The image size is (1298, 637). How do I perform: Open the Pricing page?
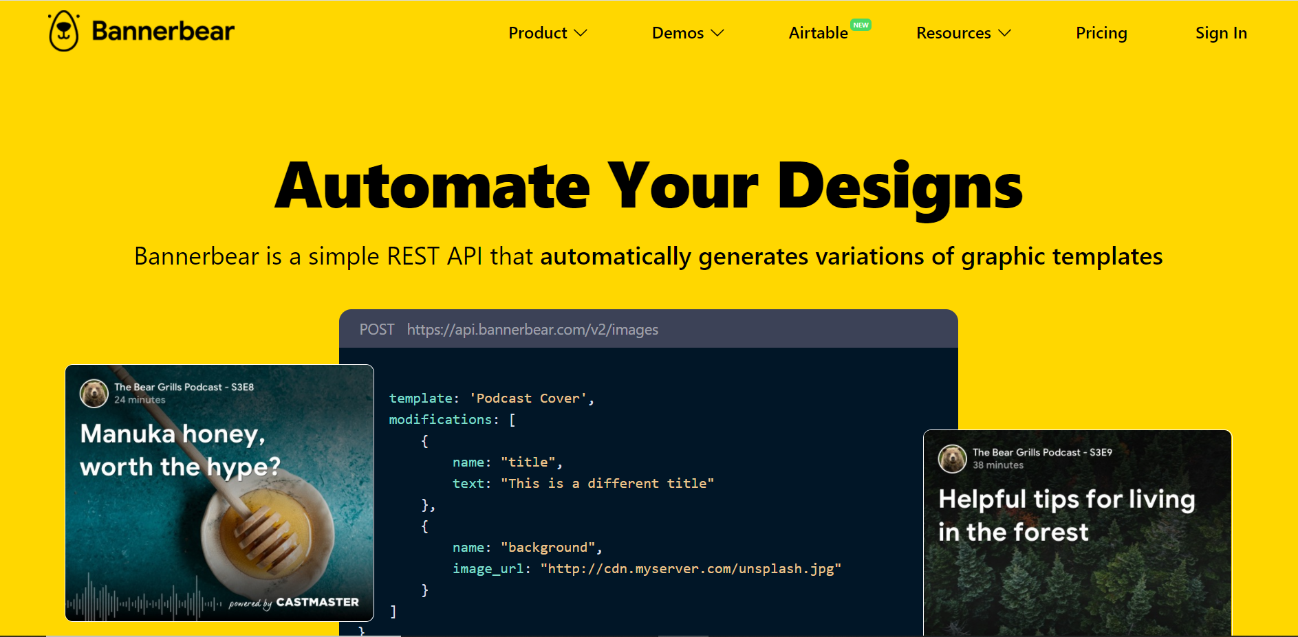(1101, 33)
